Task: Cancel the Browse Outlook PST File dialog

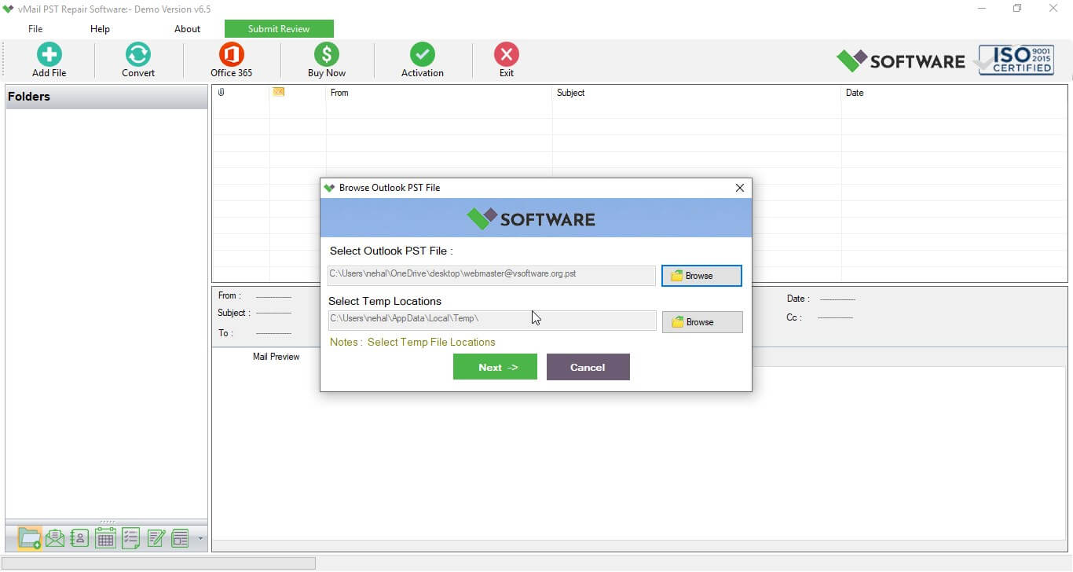Action: pos(588,367)
